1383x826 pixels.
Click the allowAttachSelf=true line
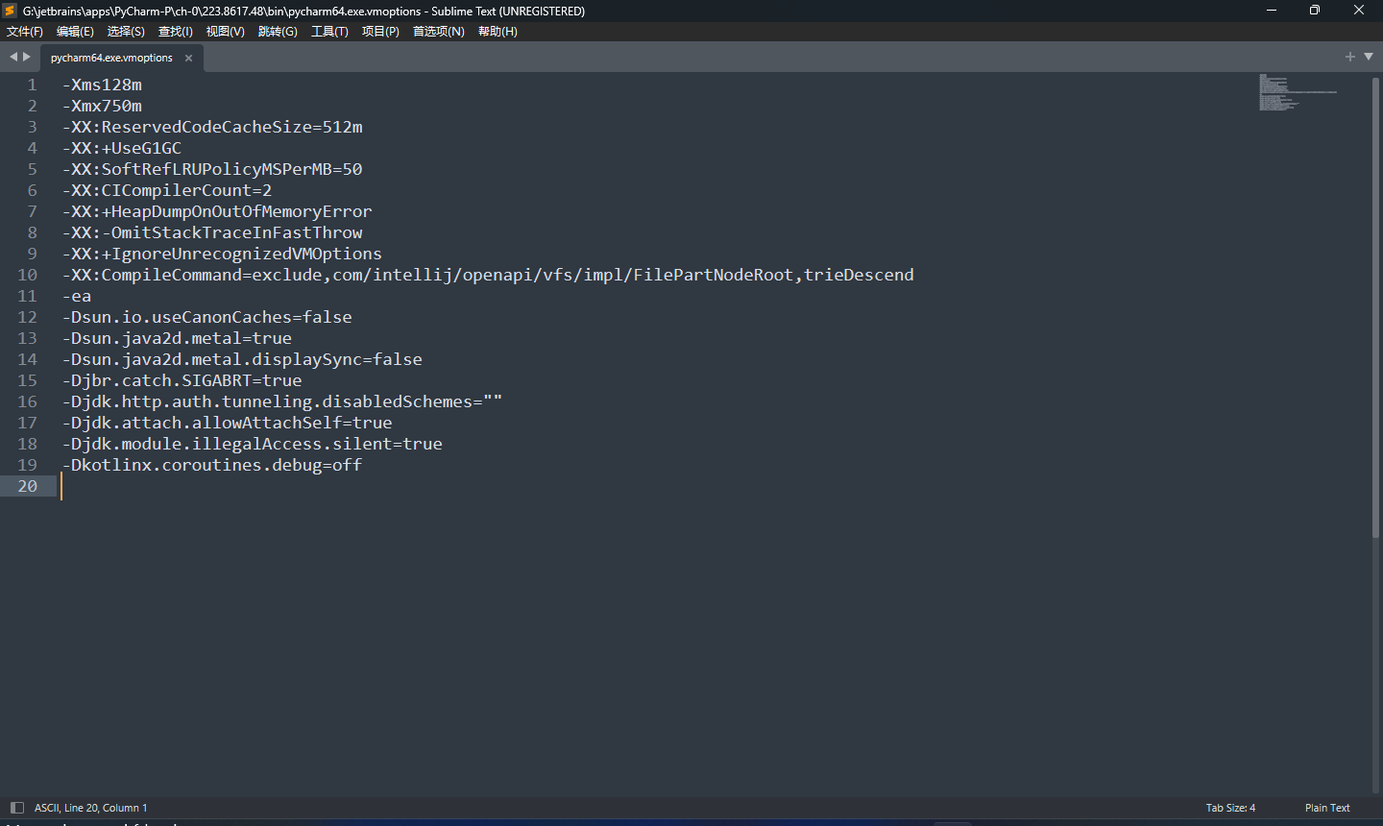click(x=228, y=423)
